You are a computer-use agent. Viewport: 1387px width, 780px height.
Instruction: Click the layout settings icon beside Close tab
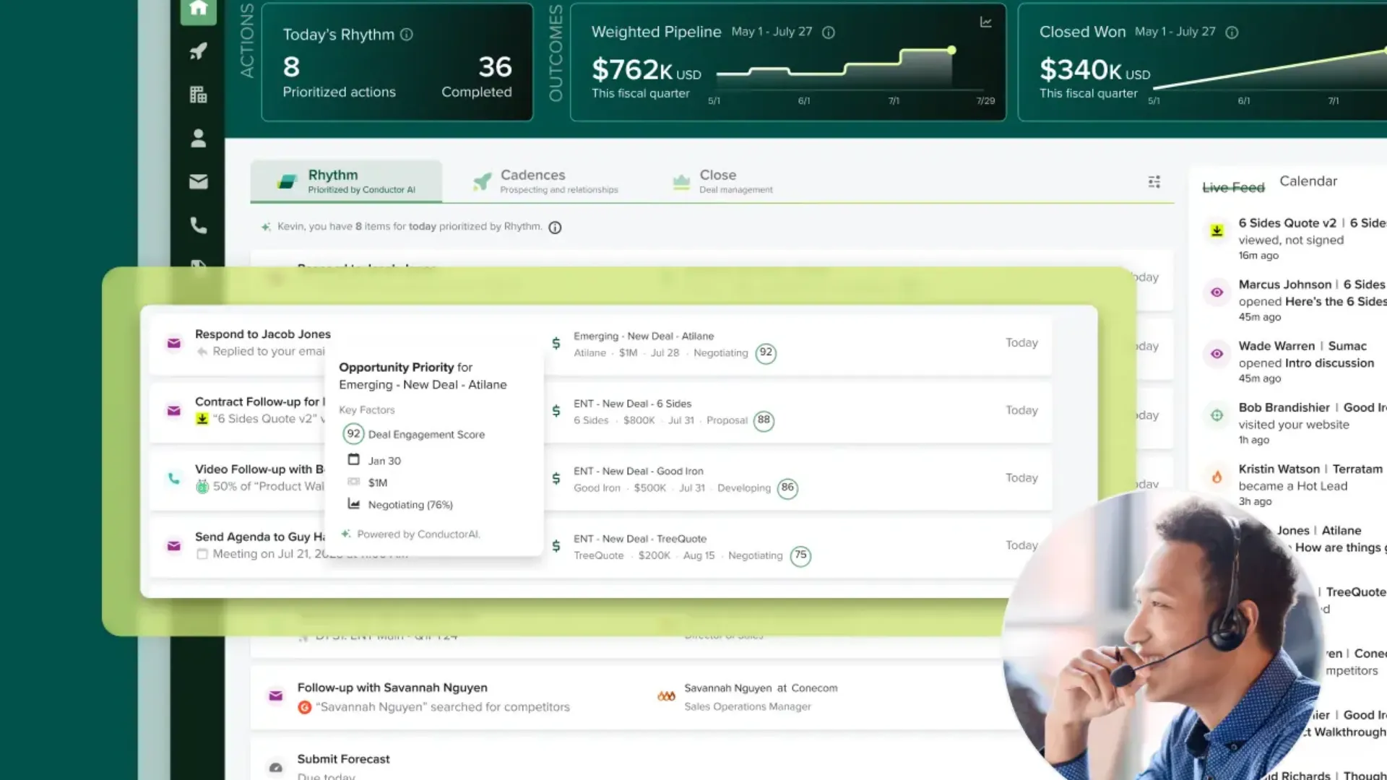click(1154, 182)
